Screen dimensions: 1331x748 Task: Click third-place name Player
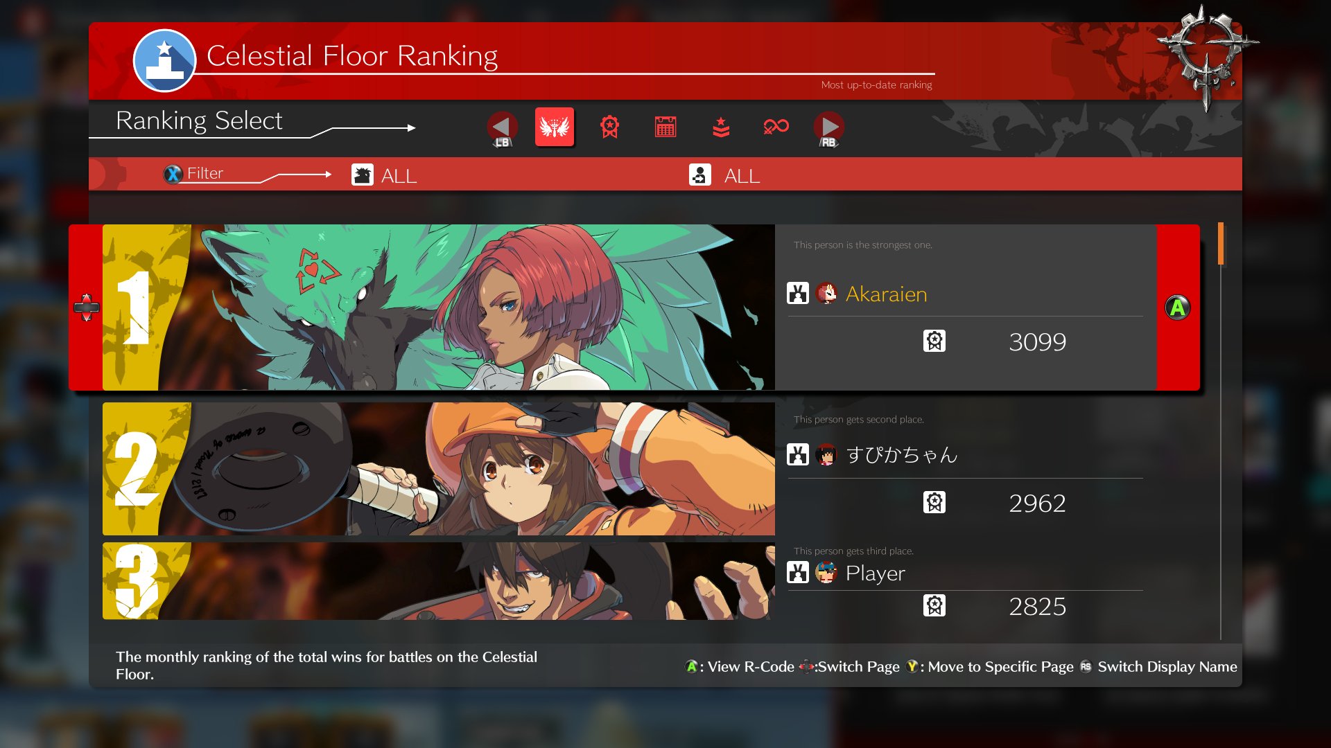pyautogui.click(x=875, y=573)
